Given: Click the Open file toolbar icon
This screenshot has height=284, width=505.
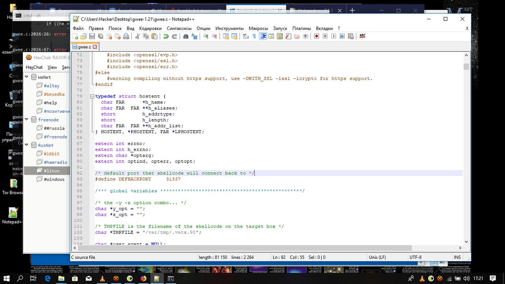Looking at the screenshot, I should pos(83,36).
